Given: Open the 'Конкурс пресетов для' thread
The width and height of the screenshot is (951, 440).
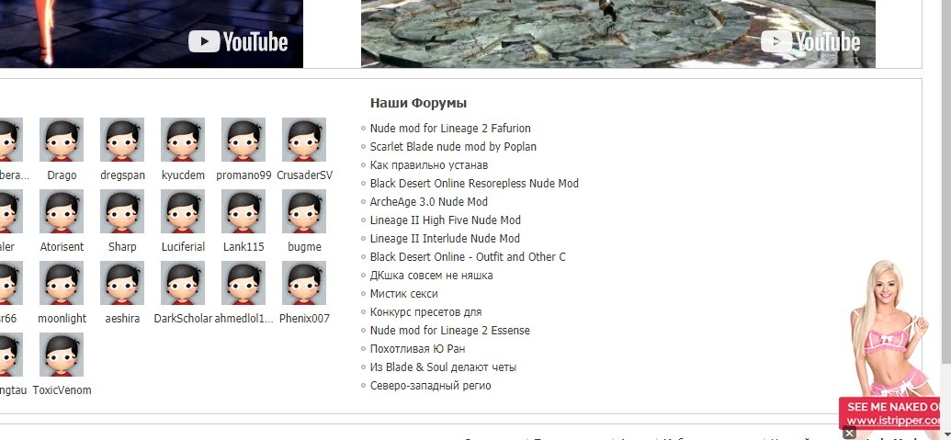Looking at the screenshot, I should click(x=425, y=312).
